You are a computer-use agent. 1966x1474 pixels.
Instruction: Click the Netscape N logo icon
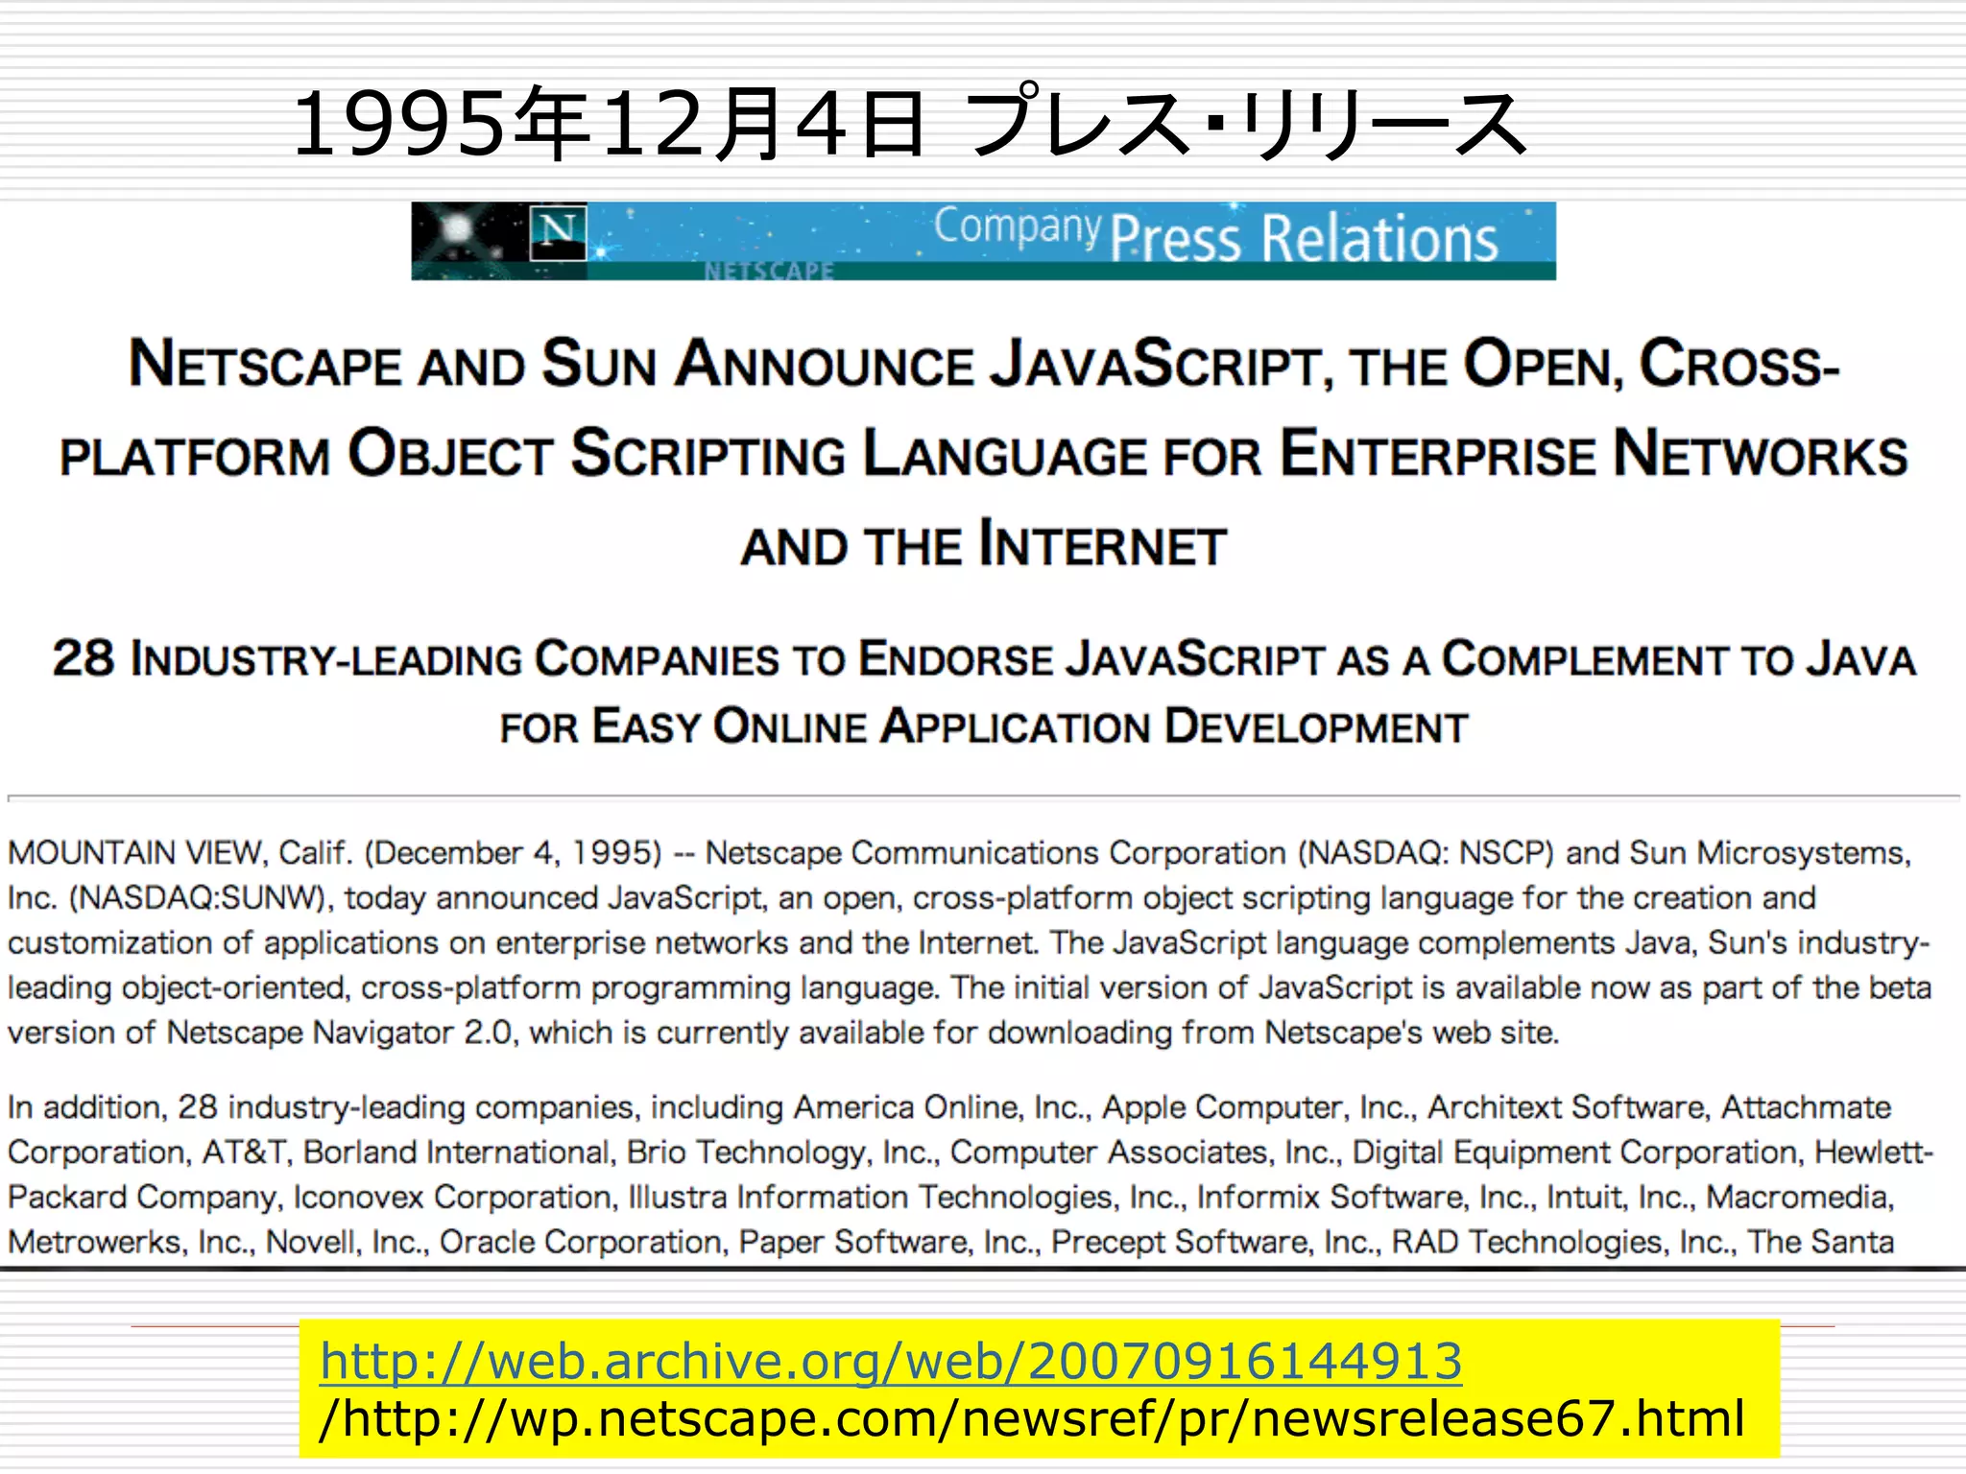[558, 232]
